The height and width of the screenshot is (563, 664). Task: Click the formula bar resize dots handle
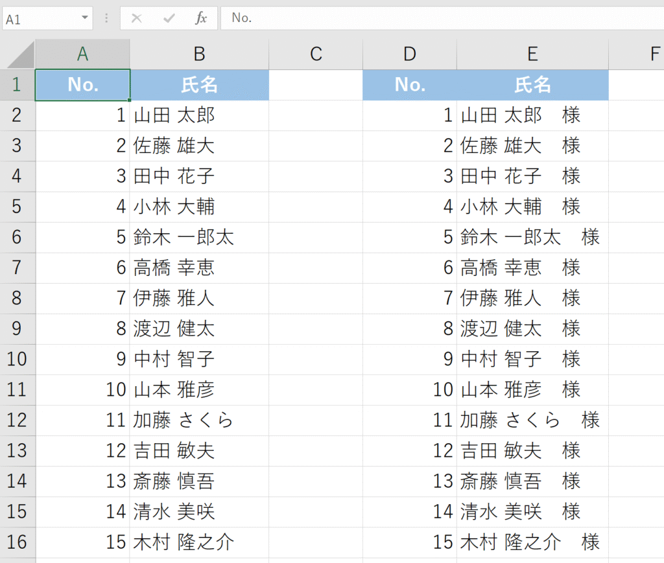(x=106, y=18)
